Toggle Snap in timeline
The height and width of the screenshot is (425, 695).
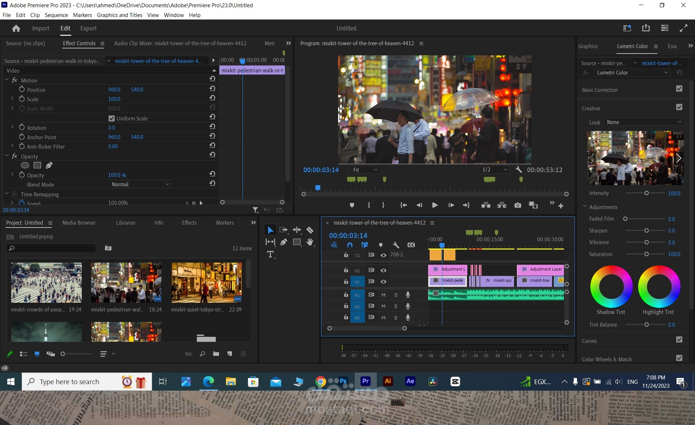point(350,245)
